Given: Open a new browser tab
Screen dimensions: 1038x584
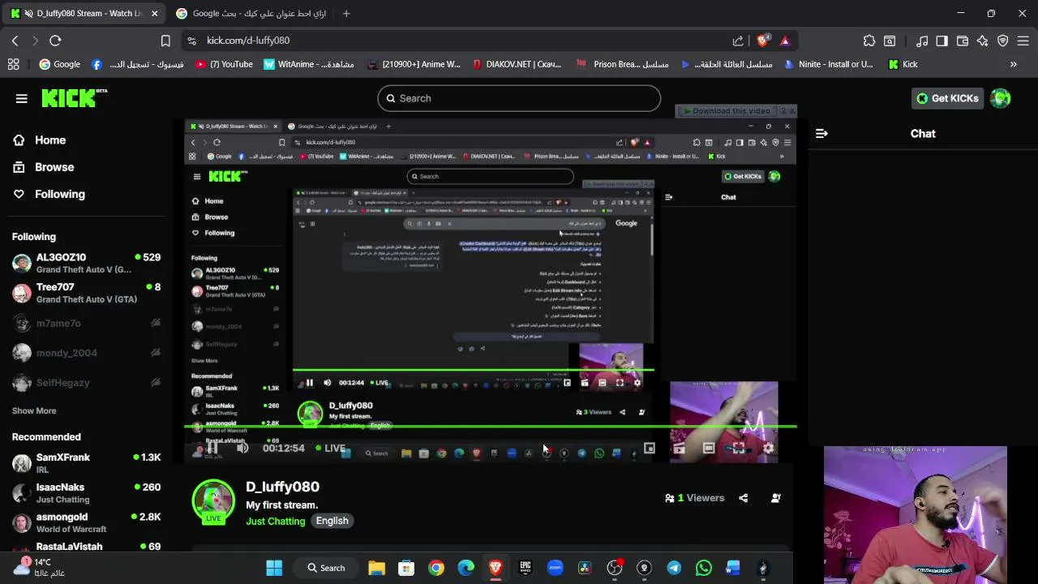Looking at the screenshot, I should pyautogui.click(x=346, y=14).
